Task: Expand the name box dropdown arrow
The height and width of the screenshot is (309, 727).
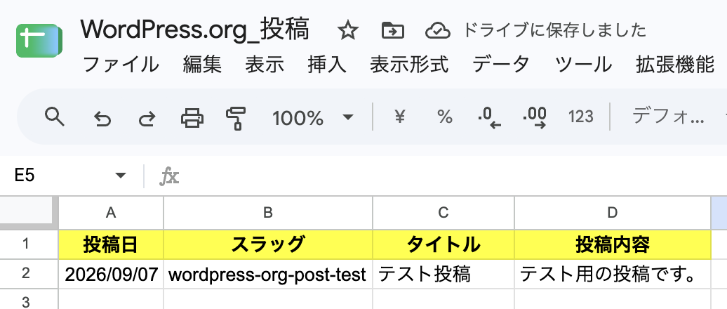Action: [x=121, y=176]
